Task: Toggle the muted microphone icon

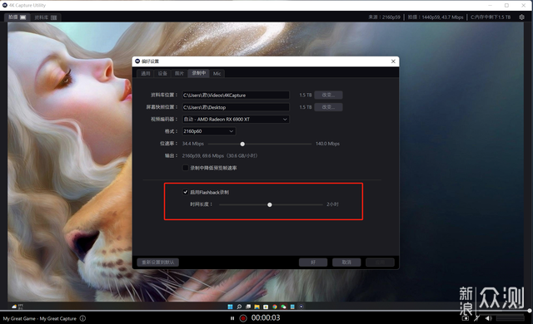Action: coord(477,318)
